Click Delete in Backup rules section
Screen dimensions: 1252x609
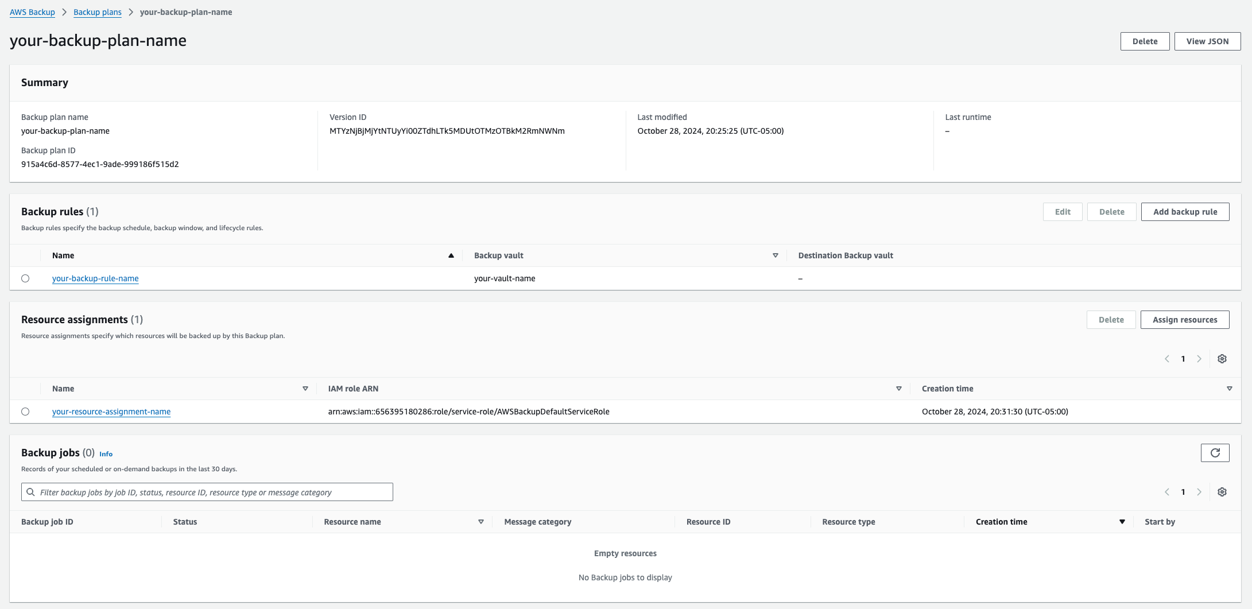click(1112, 212)
